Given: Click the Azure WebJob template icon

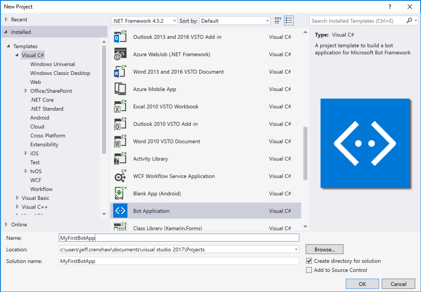Looking at the screenshot, I should coord(120,54).
